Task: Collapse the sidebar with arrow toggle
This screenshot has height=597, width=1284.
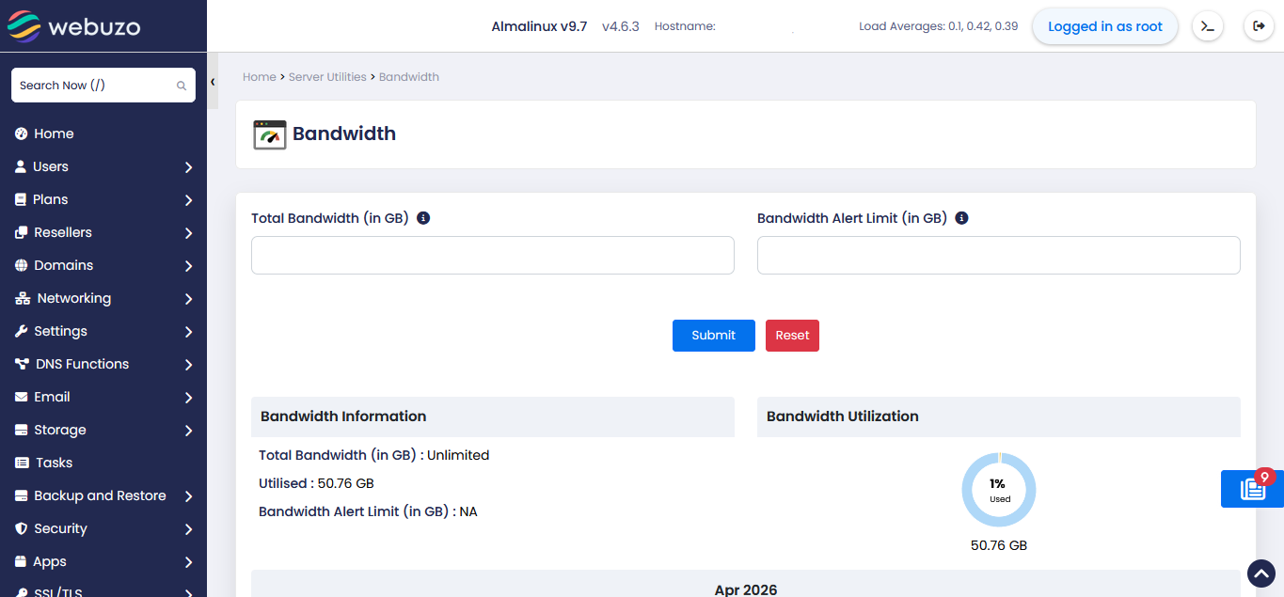Action: click(213, 82)
